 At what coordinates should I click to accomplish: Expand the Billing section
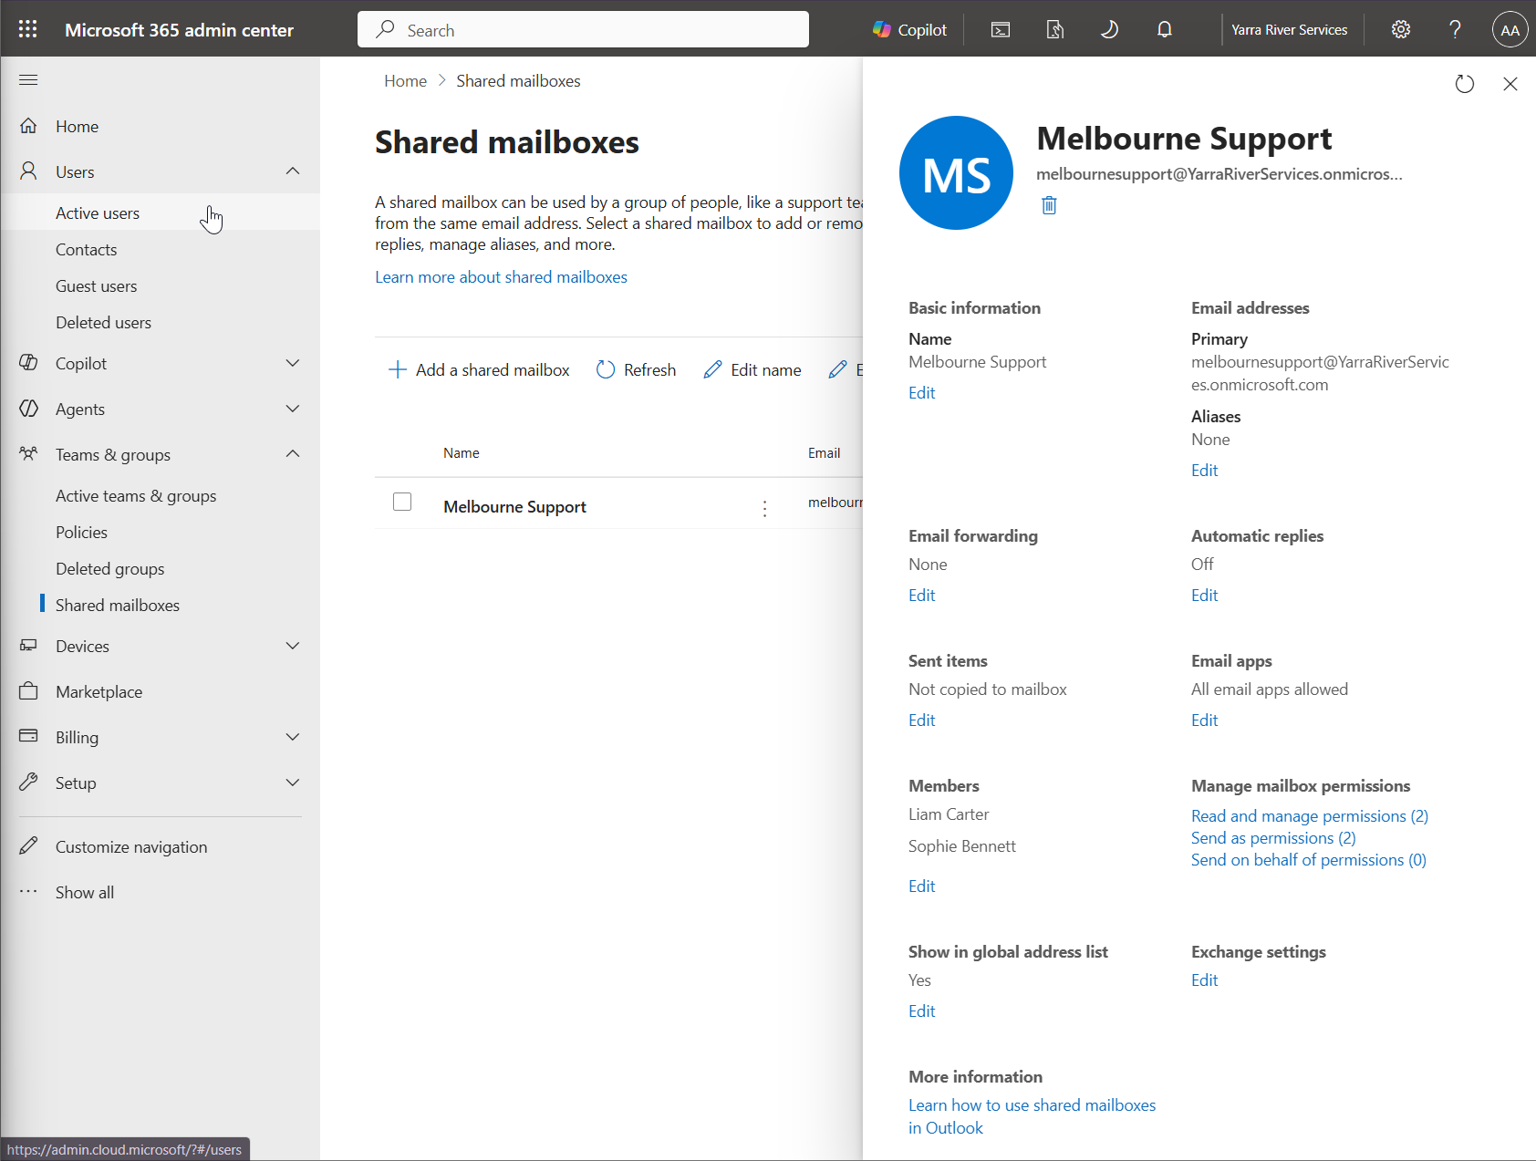293,737
